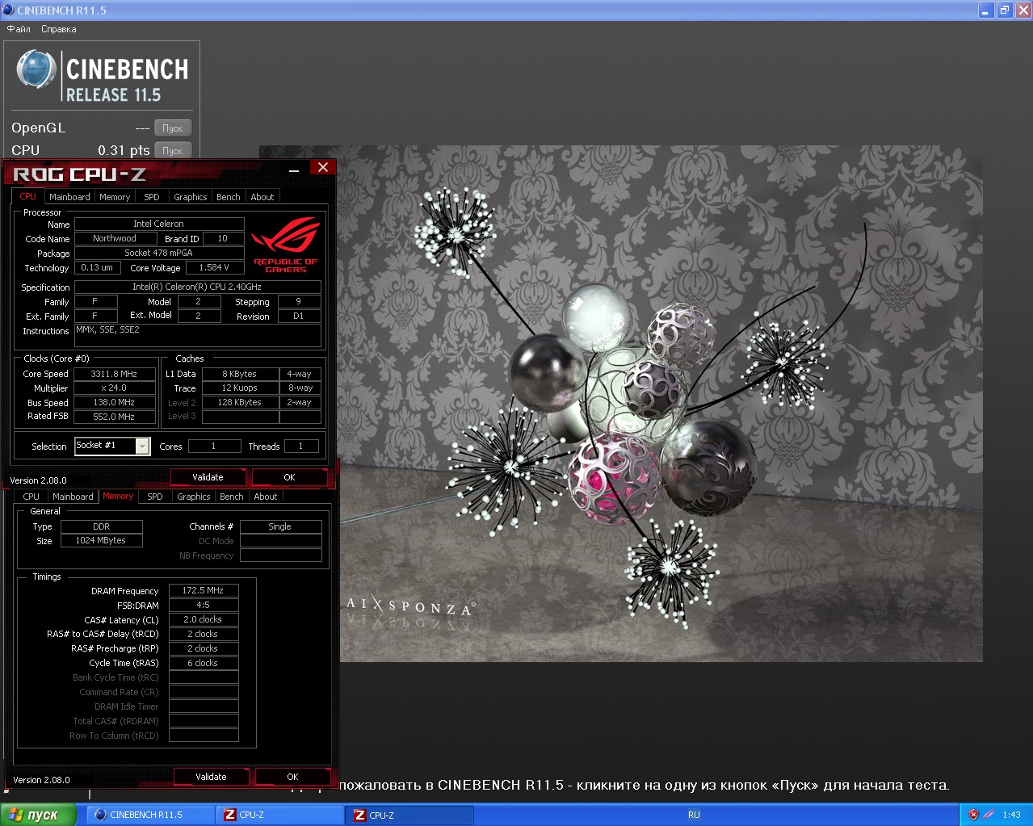
Task: Click the Cinebench sphere logo icon
Action: pyautogui.click(x=36, y=69)
